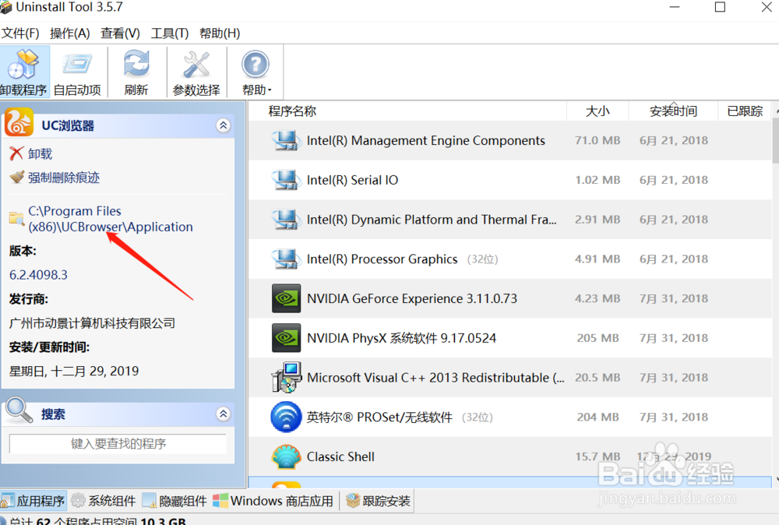Select Intel Dynamic Platform and Thermal icon
Image resolution: width=779 pixels, height=525 pixels.
[286, 220]
